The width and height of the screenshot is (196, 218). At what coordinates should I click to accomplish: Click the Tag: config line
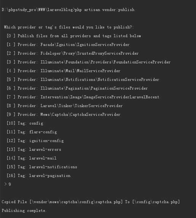point(25,123)
